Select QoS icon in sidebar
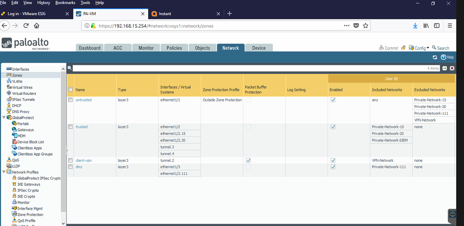The height and width of the screenshot is (226, 464). (x=9, y=160)
